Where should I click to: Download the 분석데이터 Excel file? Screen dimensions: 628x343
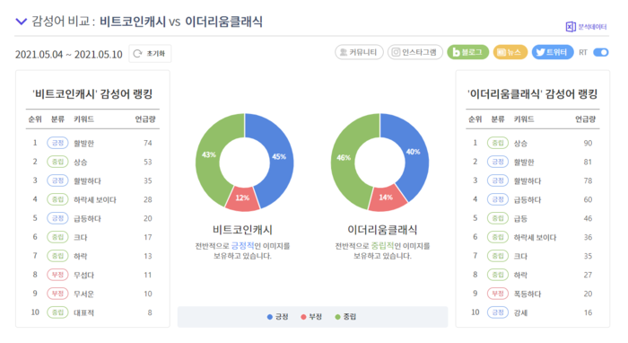586,27
